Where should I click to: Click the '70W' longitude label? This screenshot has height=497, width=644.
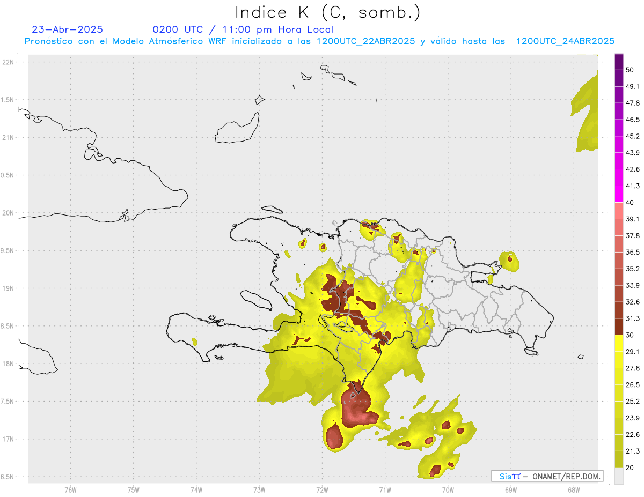click(x=448, y=489)
